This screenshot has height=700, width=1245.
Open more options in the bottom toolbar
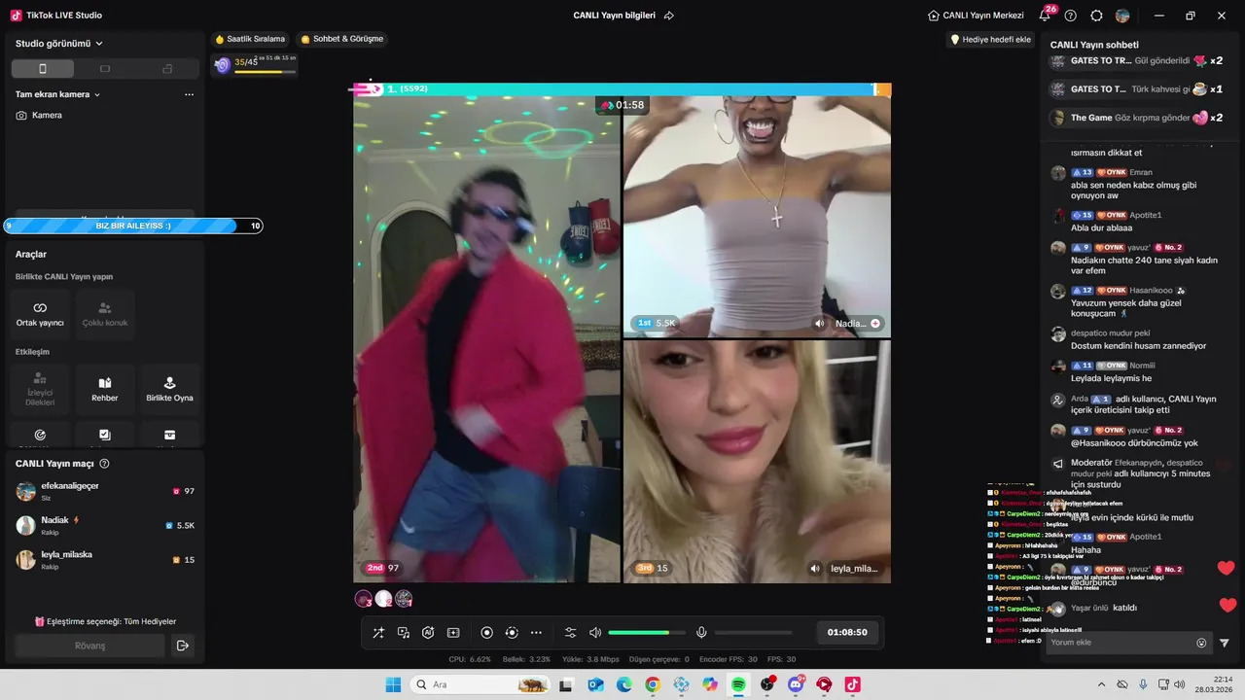click(x=536, y=633)
